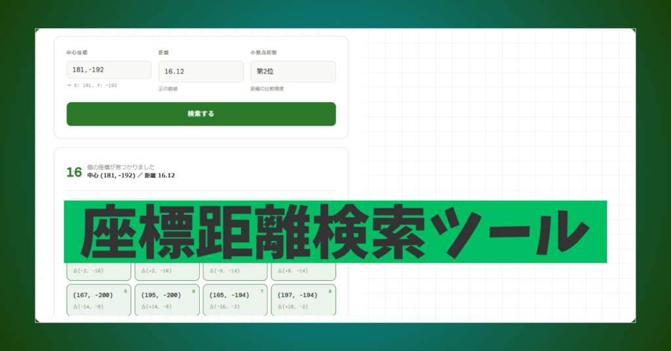Viewport: 671px width, 351px height.
Task: Pick the result card (197, -194)
Action: tap(303, 300)
